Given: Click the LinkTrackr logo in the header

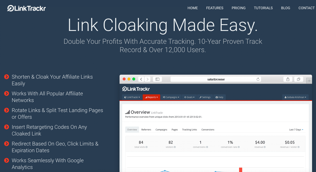Looking at the screenshot, I should 26,8.
